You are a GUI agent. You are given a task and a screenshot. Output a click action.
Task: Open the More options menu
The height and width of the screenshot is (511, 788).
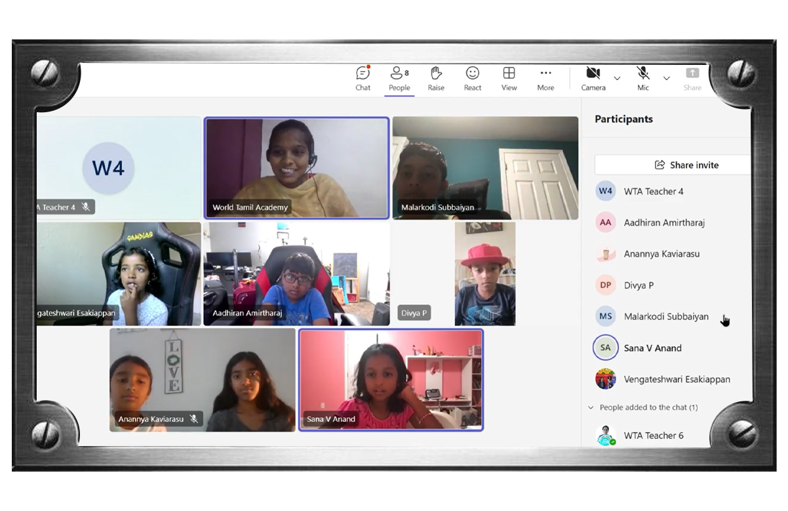(545, 78)
